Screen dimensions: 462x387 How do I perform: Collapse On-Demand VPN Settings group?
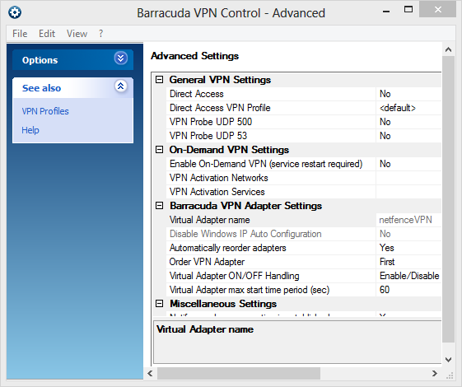(160, 150)
